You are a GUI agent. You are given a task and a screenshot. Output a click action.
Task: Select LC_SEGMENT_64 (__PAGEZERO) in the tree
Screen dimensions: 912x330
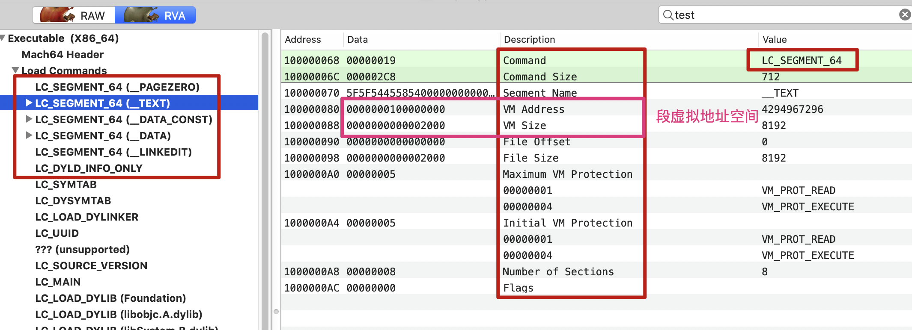point(117,87)
